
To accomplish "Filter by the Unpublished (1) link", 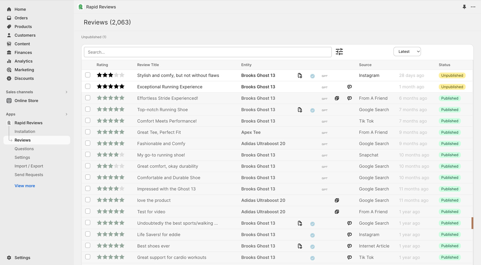I will tap(93, 37).
